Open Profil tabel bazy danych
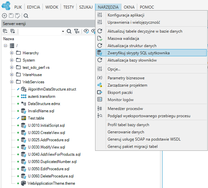208x188 pixels. (151, 125)
